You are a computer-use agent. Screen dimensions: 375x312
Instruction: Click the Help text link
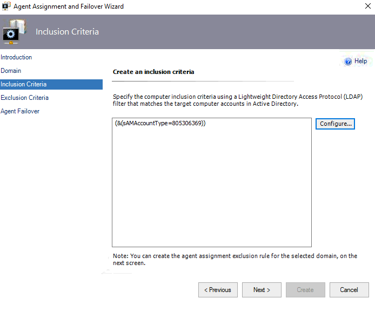pyautogui.click(x=360, y=61)
